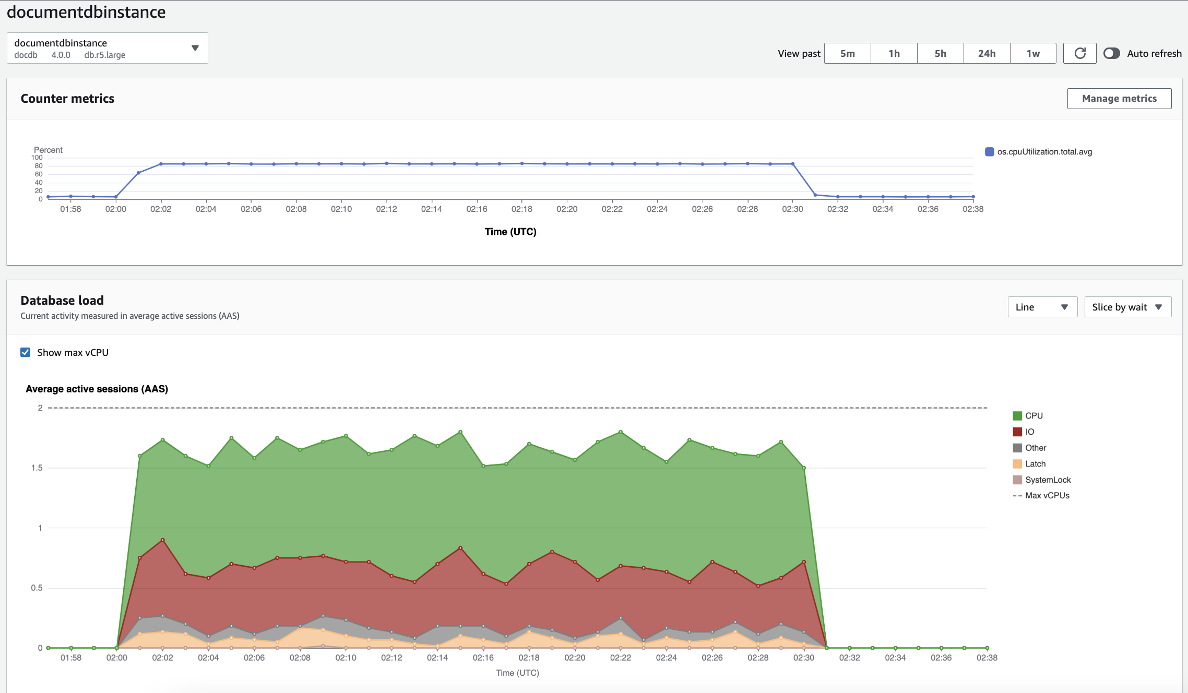Click the 5h time range option
Image resolution: width=1188 pixels, height=693 pixels.
pyautogui.click(x=940, y=53)
